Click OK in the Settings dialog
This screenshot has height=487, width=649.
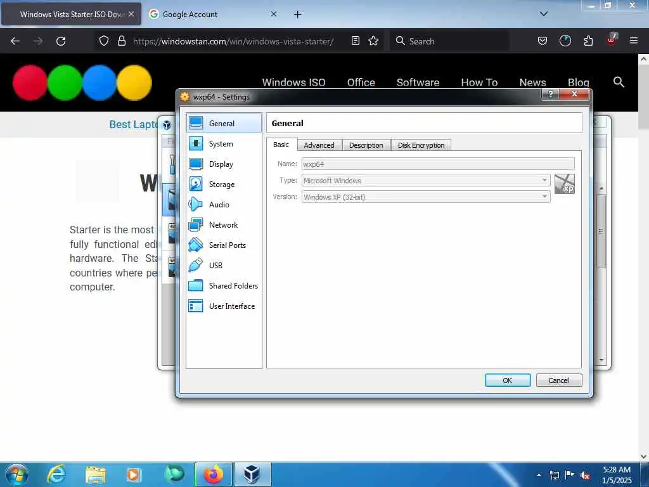[x=508, y=380]
